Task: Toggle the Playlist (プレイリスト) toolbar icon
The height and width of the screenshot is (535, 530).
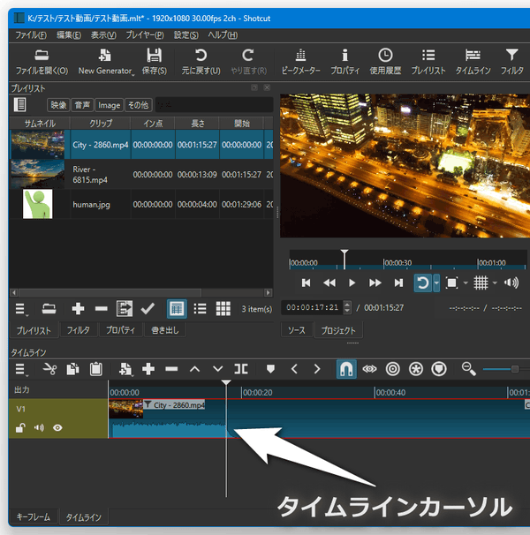Action: pos(428,62)
